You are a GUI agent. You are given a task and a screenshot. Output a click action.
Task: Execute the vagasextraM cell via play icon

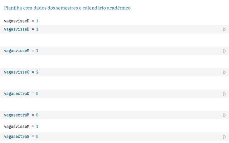[x=224, y=115]
